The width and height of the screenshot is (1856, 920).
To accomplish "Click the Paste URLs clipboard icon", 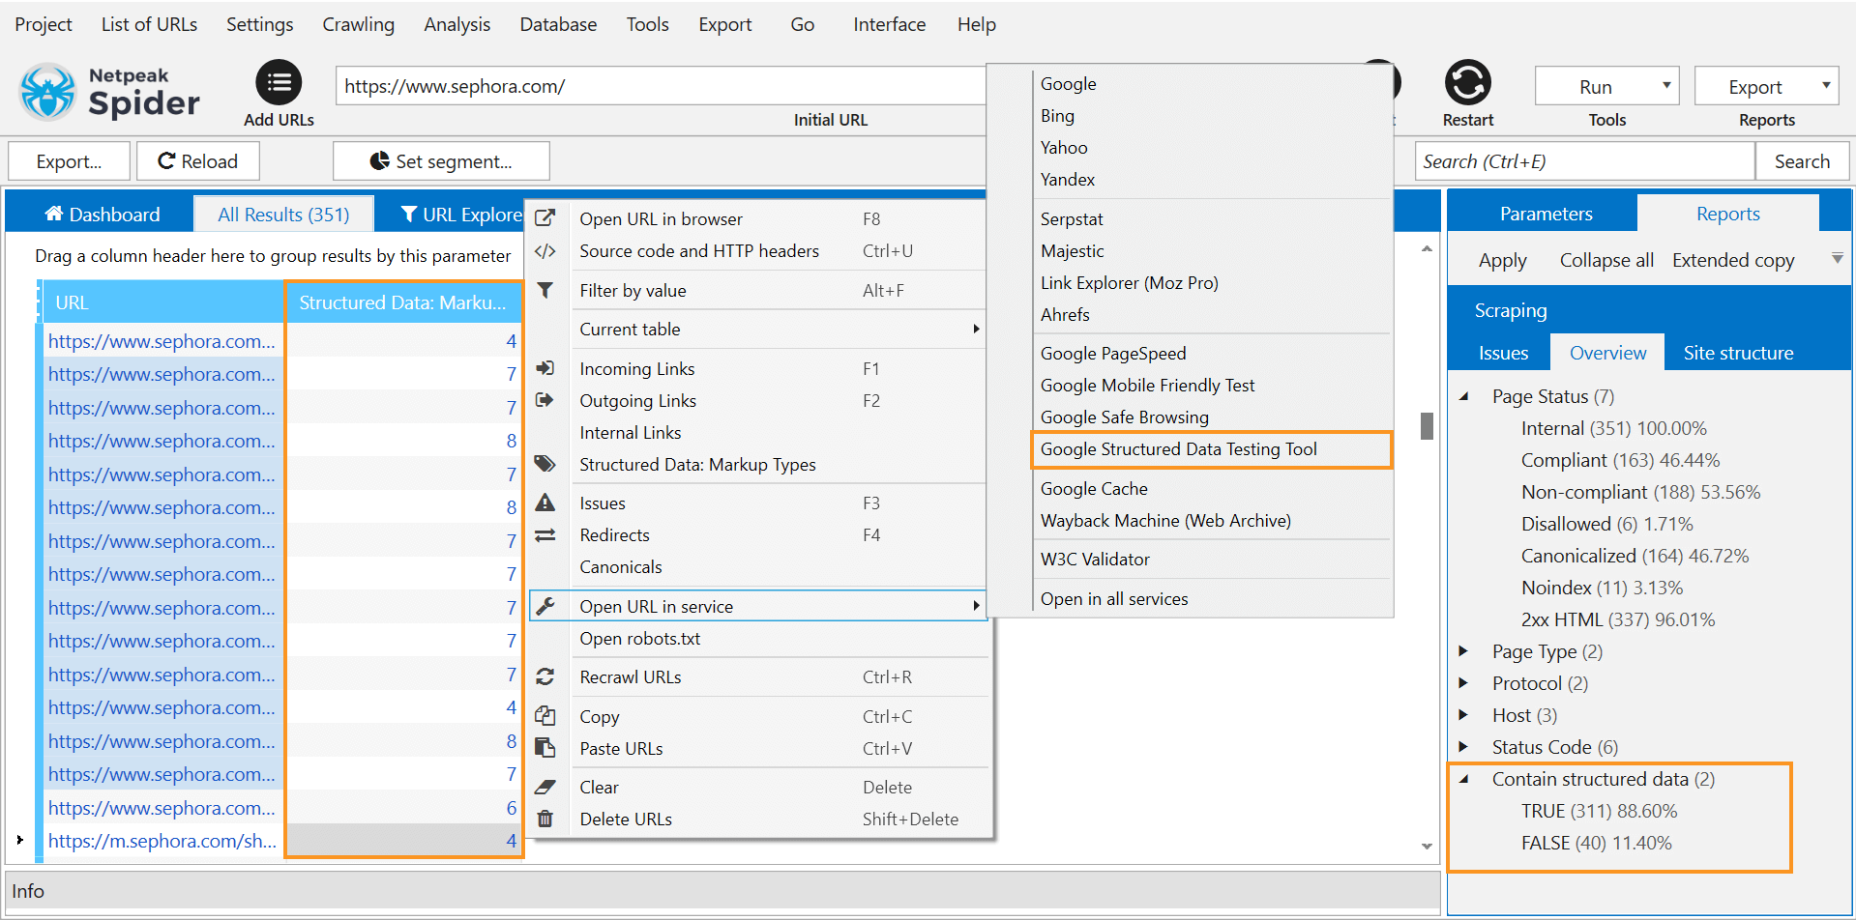I will tap(545, 748).
